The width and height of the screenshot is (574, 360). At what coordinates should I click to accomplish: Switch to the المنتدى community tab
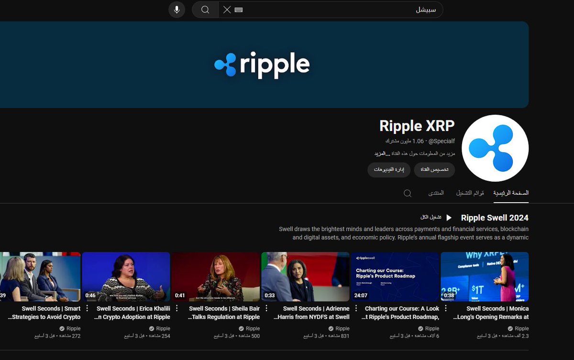[x=436, y=193]
